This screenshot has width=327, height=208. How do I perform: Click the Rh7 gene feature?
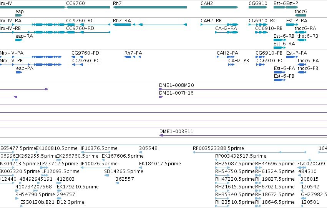[x=150, y=7]
